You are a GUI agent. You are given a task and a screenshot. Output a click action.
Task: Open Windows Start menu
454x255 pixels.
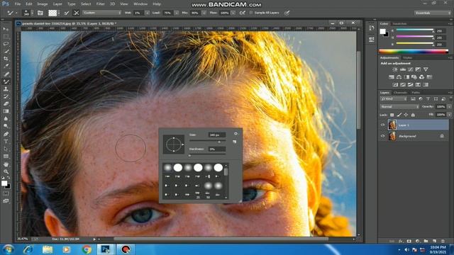[8, 249]
